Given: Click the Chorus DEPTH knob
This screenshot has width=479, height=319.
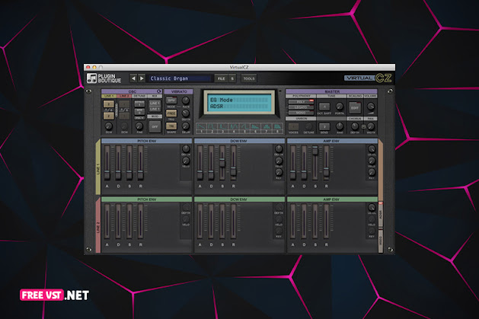Looking at the screenshot, I should click(x=355, y=126).
